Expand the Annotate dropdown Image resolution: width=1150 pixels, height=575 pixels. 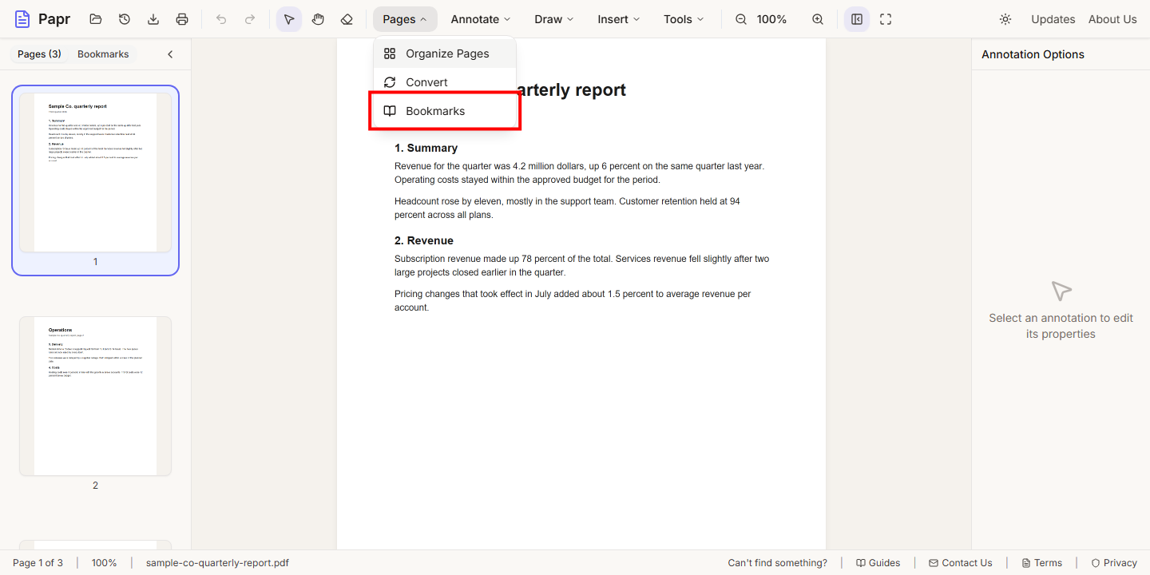click(x=482, y=19)
